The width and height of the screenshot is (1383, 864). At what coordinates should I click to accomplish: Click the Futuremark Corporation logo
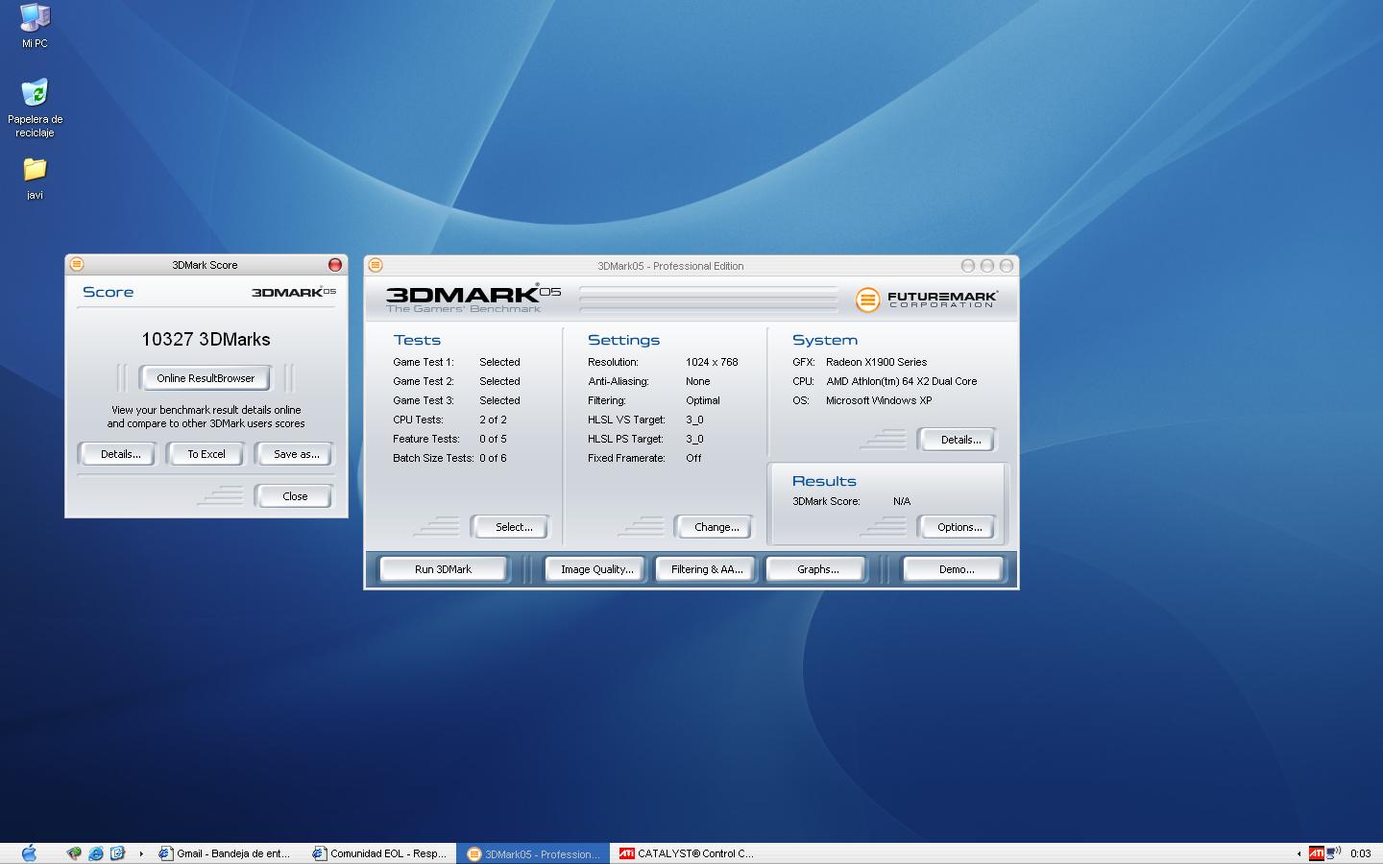[x=927, y=300]
